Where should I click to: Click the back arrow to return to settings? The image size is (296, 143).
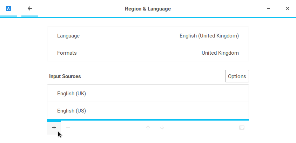(30, 8)
